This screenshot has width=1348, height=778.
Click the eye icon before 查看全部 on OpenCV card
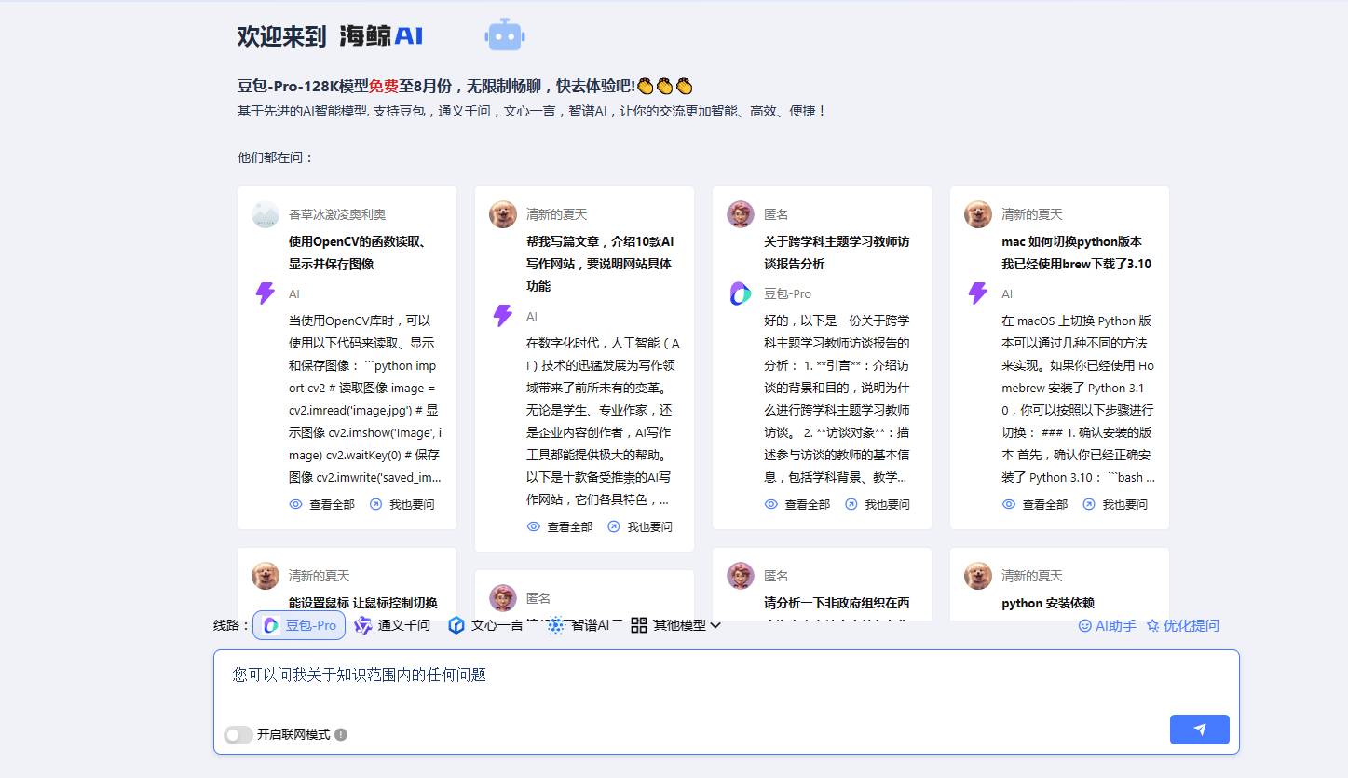tap(295, 503)
